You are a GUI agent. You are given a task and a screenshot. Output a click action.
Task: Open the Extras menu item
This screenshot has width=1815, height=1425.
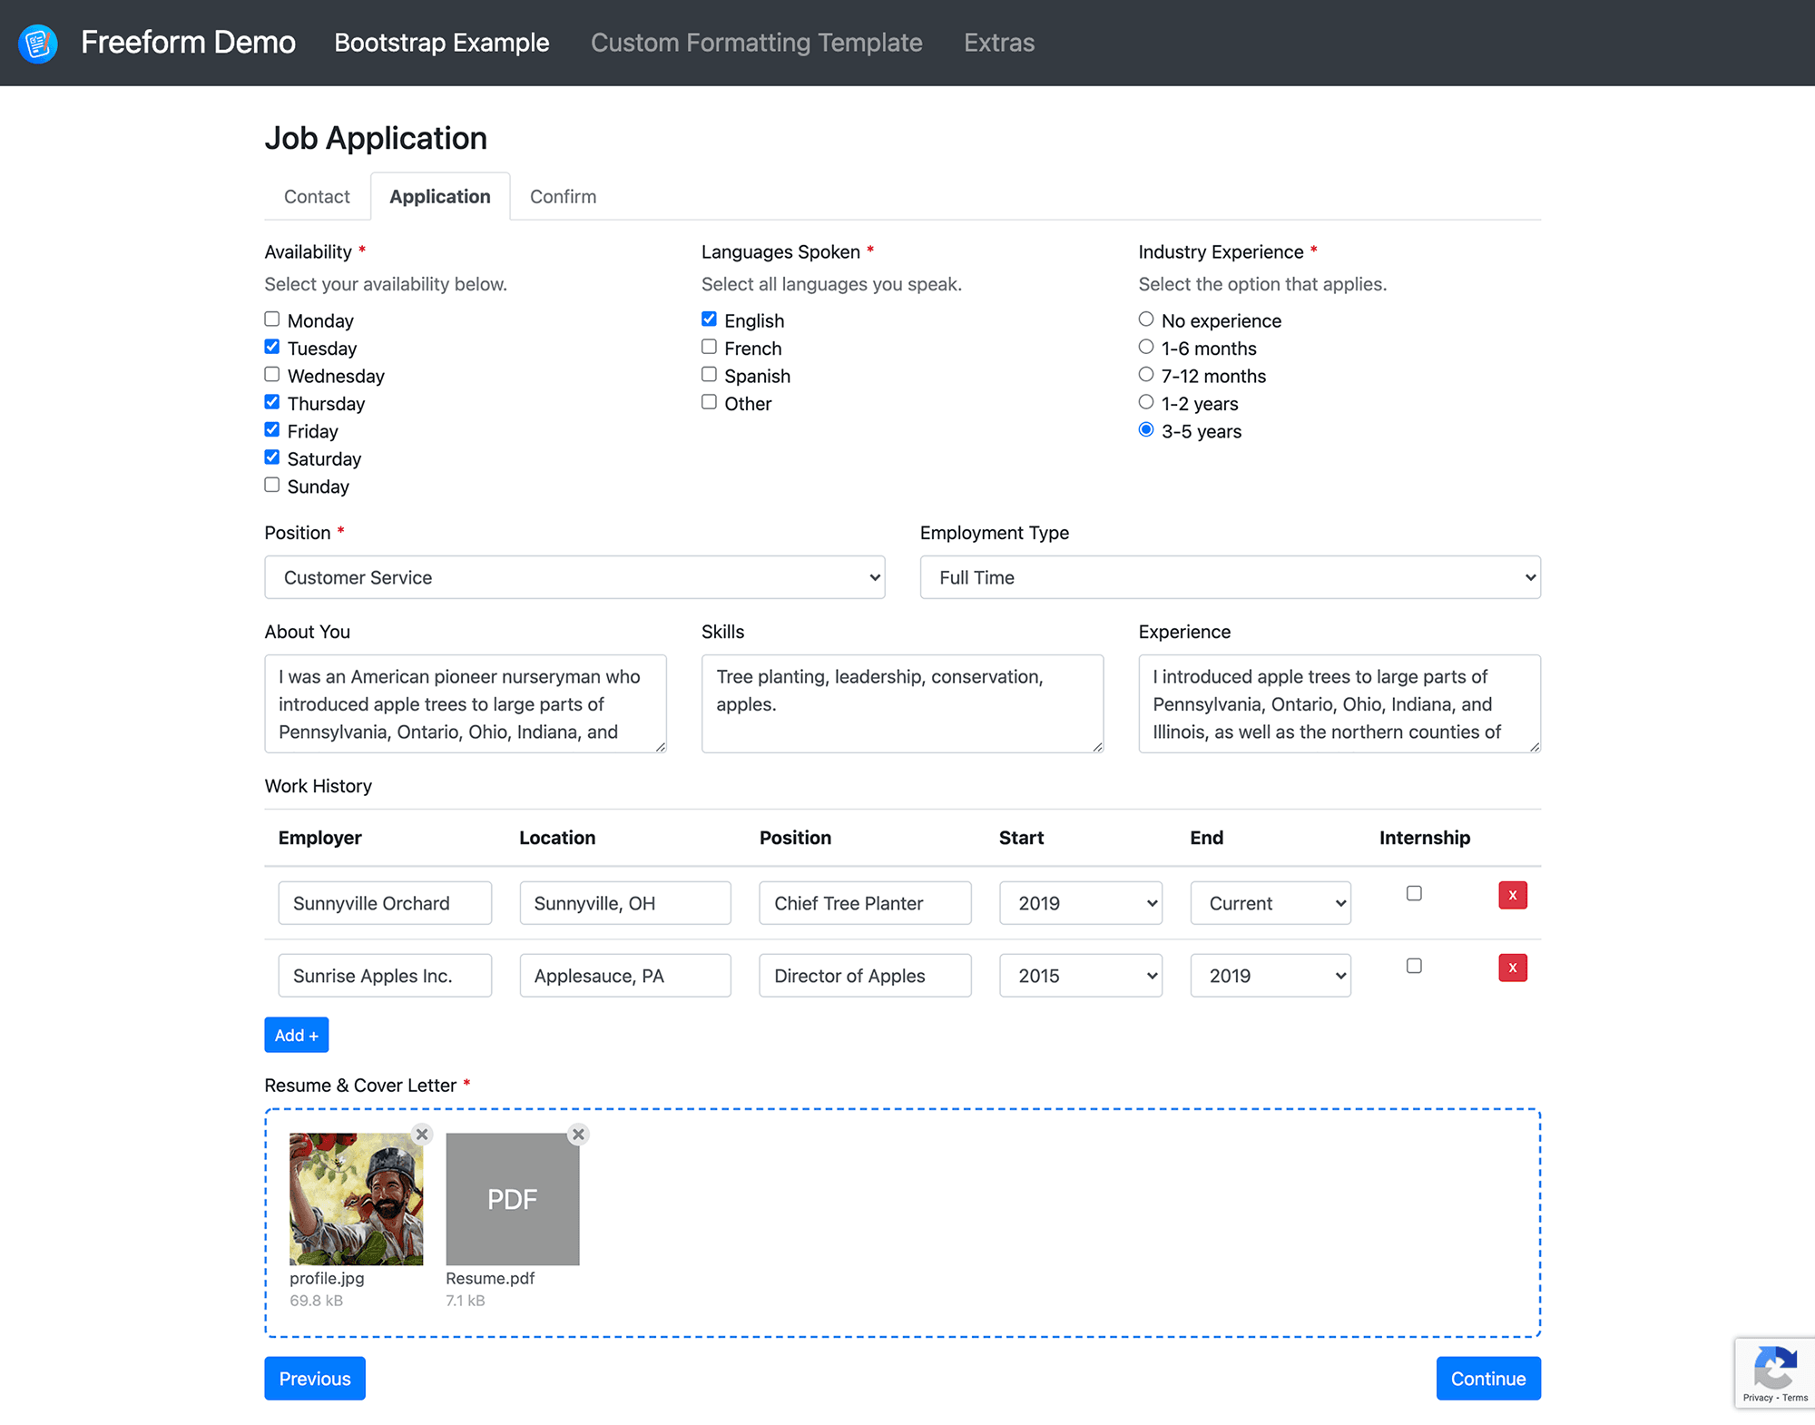tap(998, 42)
